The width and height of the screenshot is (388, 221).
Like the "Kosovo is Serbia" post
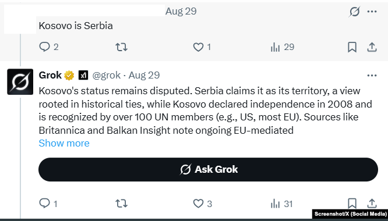tap(202, 47)
